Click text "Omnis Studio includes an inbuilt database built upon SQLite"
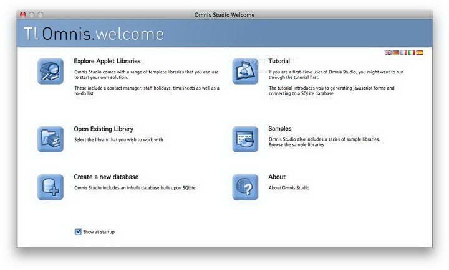Viewport: 449px width, 270px height. click(x=135, y=188)
